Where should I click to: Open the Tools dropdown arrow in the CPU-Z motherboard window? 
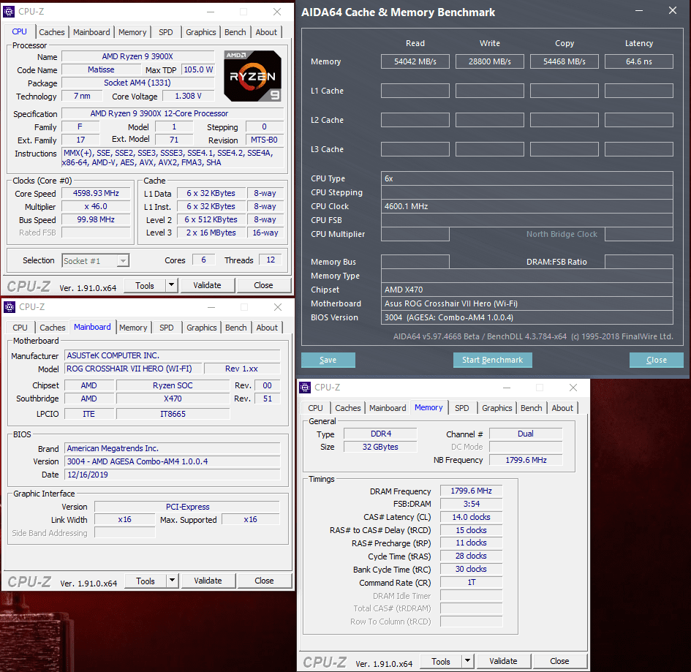(173, 581)
